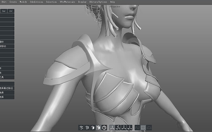Choose the manipulator icon with bars and rings

(x=118, y=127)
